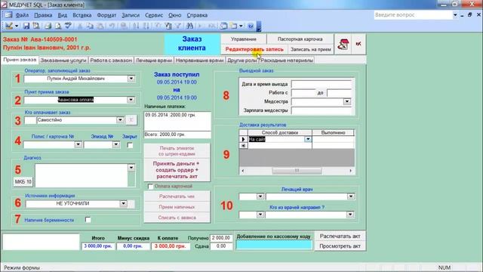Open the New Object dropdown arrow

point(241,26)
